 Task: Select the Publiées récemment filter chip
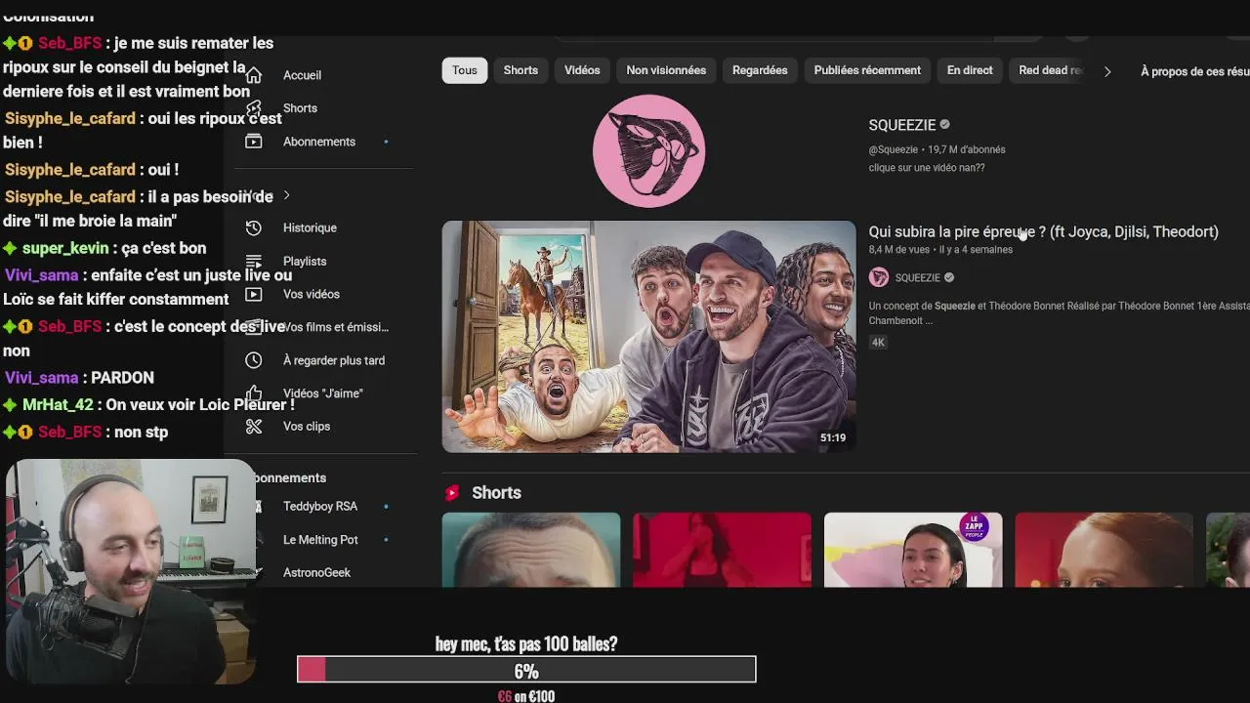(x=867, y=70)
